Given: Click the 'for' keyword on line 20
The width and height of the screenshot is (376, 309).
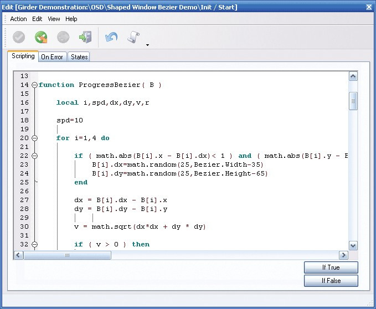Looking at the screenshot, I should pyautogui.click(x=63, y=138).
